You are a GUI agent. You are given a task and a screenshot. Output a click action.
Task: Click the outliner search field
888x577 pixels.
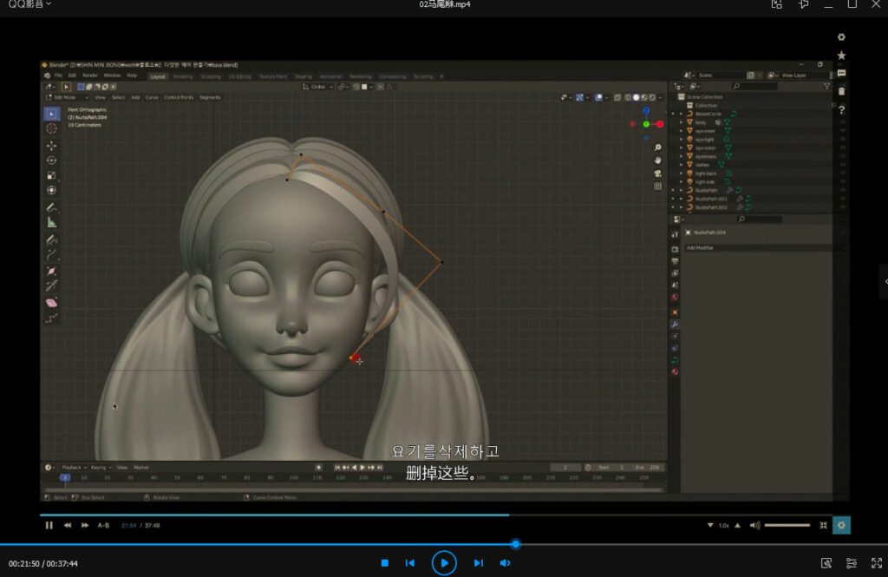[x=754, y=86]
